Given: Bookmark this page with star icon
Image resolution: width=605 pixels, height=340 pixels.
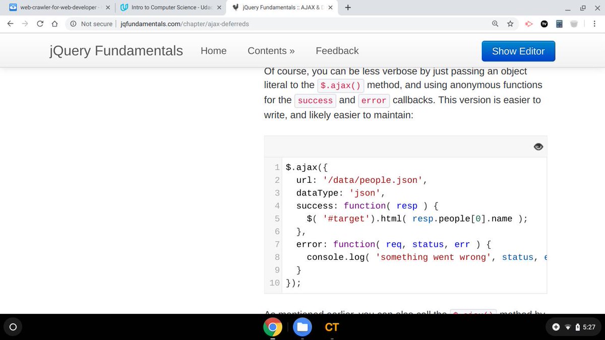Looking at the screenshot, I should (x=510, y=24).
